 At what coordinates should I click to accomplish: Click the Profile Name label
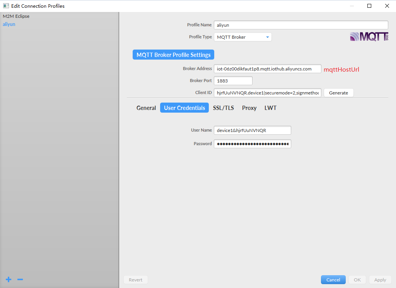coord(199,25)
